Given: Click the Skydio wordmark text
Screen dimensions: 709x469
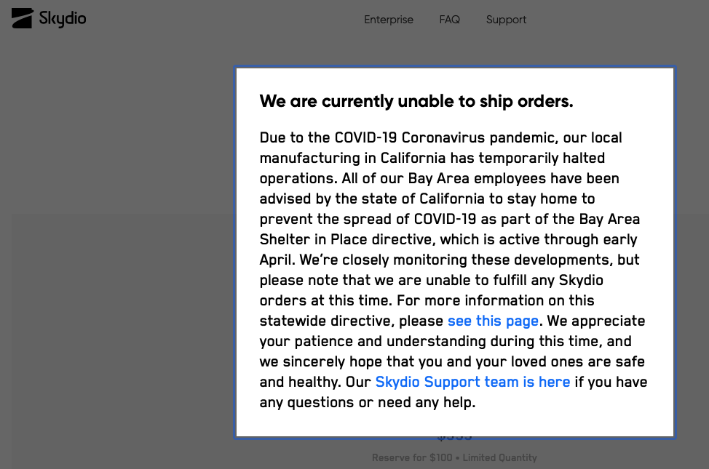Looking at the screenshot, I should pos(63,19).
